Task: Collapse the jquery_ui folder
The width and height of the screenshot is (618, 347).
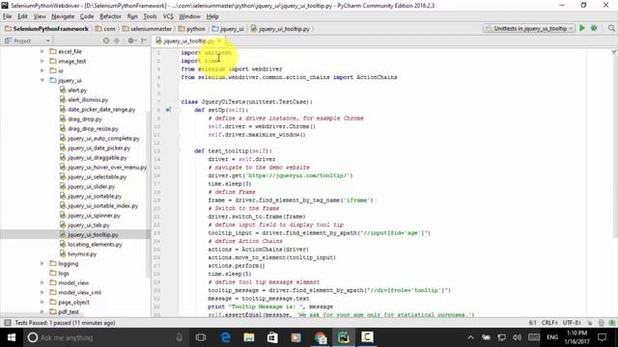Action: coord(42,80)
